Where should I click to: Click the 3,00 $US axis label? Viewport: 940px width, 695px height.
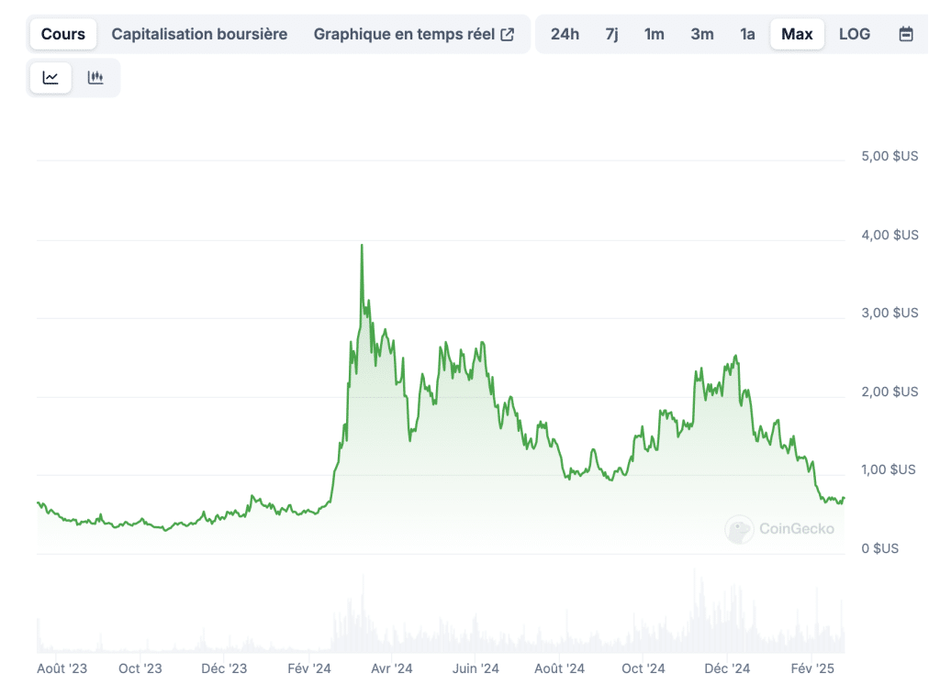(890, 313)
